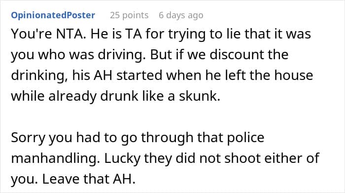Click the word skunk ending first paragraph
Image resolution: width=345 pixels, height=193 pixels.
point(200,96)
